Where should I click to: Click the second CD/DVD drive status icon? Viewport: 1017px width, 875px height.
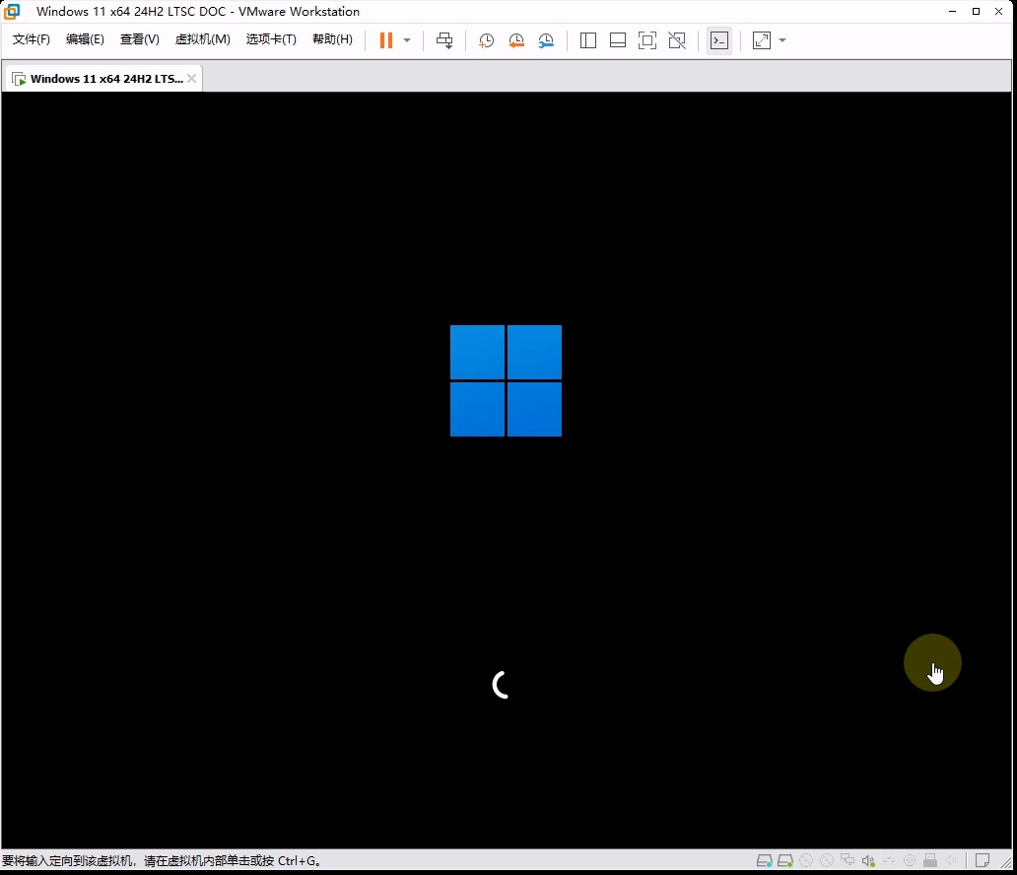827,861
